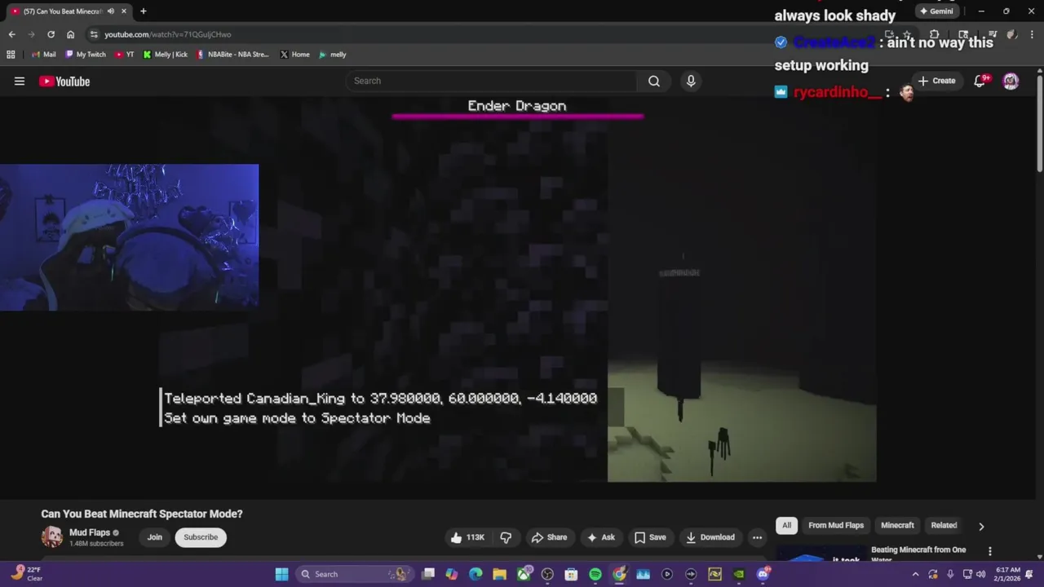The image size is (1044, 587).
Task: Subscribe to Mud Flaps channel
Action: (201, 537)
